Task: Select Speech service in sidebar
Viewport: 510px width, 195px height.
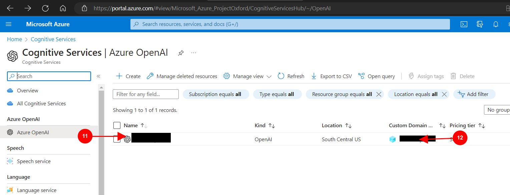Action: tap(34, 161)
